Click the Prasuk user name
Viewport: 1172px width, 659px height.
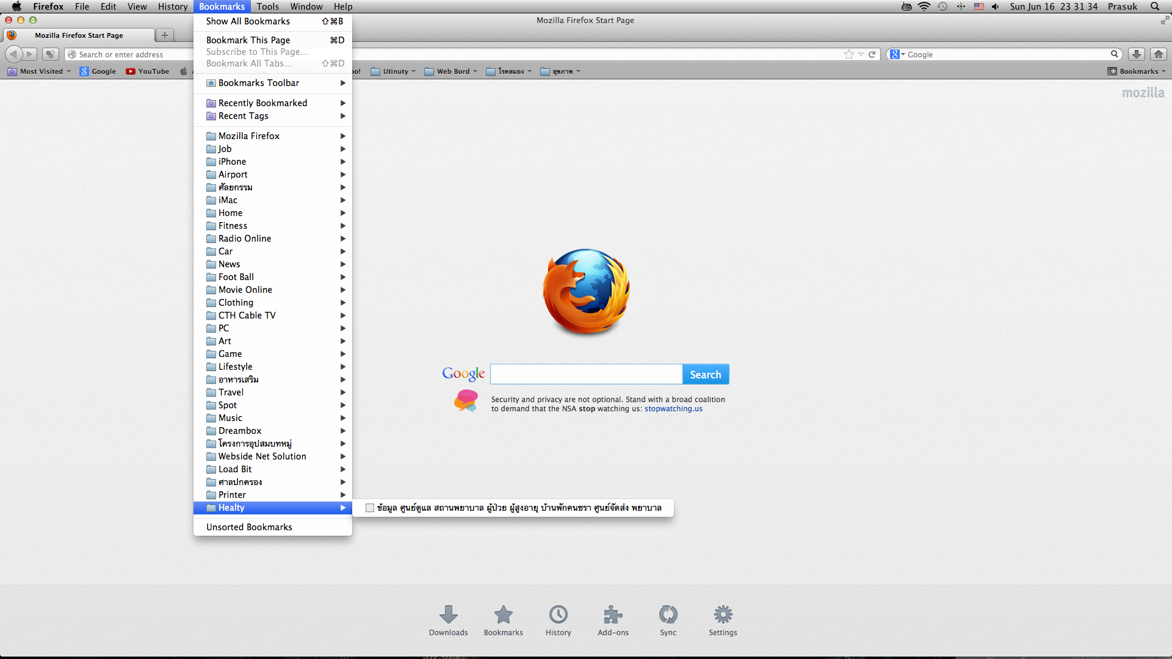(1123, 6)
